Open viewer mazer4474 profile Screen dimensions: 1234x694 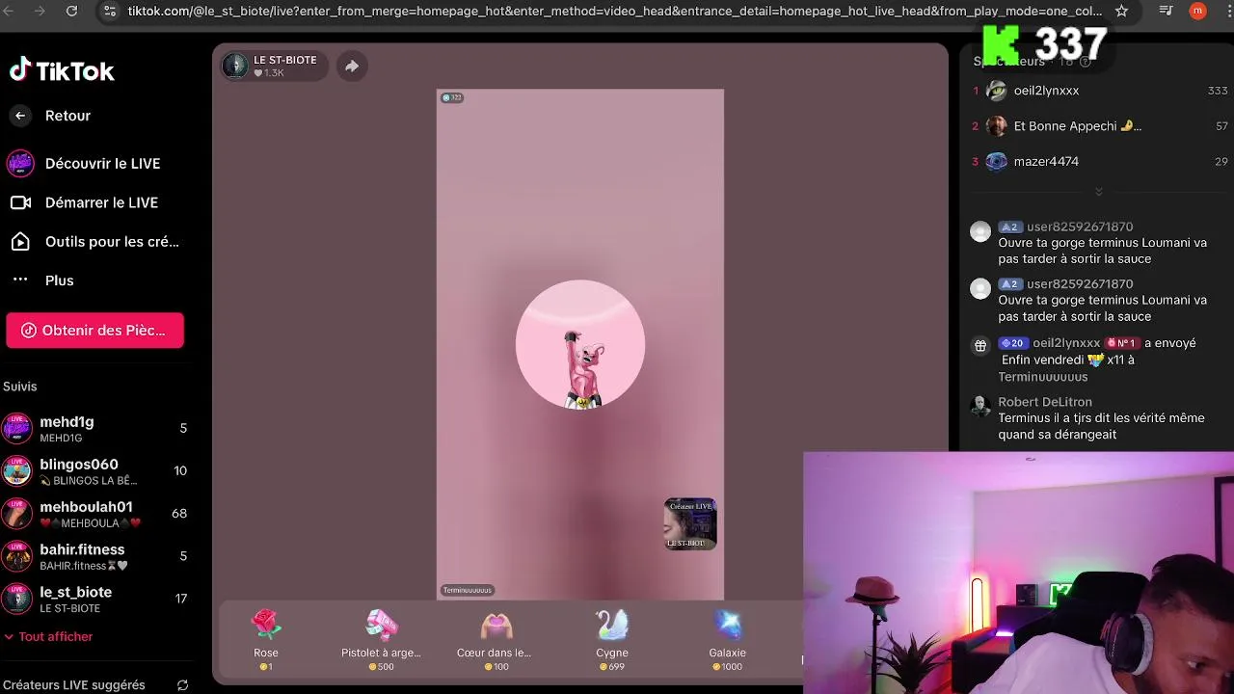coord(1046,162)
